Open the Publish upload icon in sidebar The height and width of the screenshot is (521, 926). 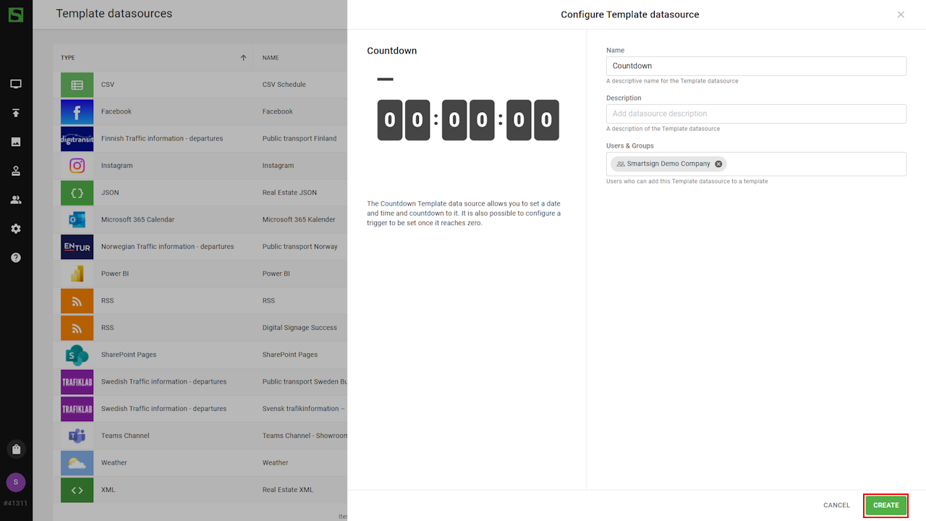point(16,113)
